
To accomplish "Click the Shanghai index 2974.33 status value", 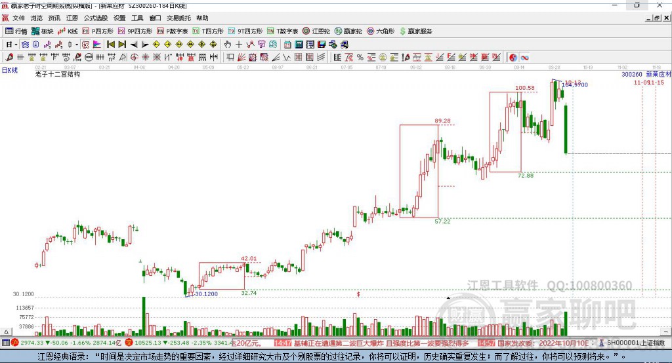I will pyautogui.click(x=31, y=343).
